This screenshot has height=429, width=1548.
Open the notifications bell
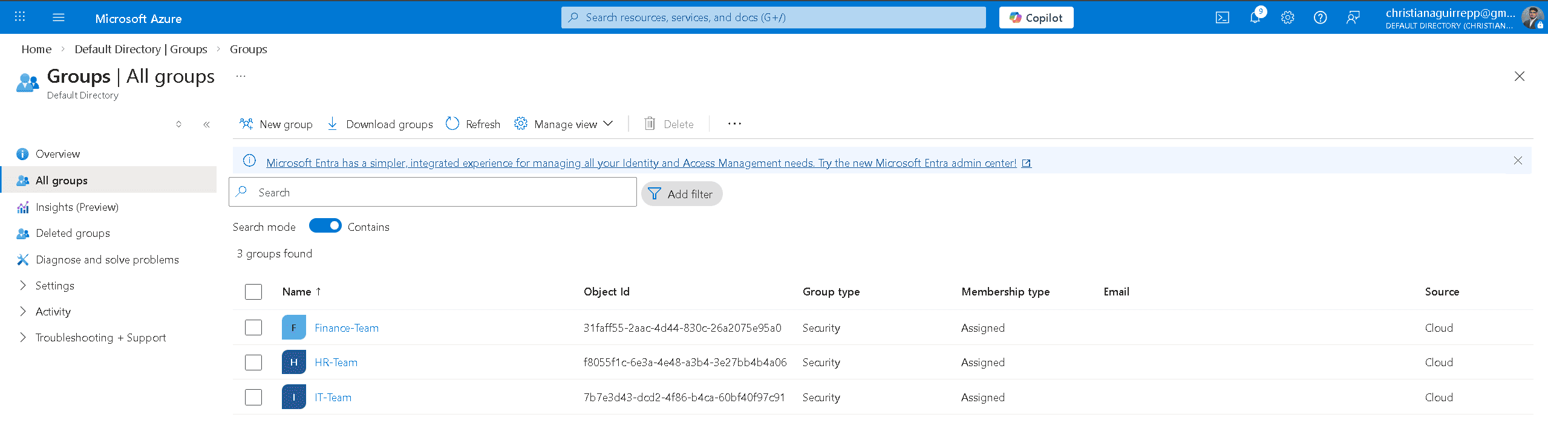point(1255,18)
